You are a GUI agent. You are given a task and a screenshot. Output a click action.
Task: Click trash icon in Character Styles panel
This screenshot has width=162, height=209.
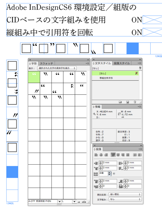[135, 102]
